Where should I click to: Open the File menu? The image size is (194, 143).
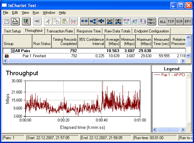pyautogui.click(x=5, y=13)
